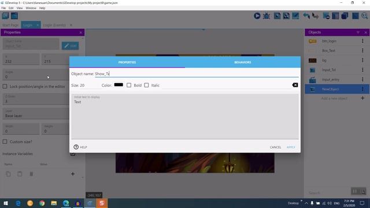Click the Initial text to display area
This screenshot has width=370, height=208.
point(185,117)
